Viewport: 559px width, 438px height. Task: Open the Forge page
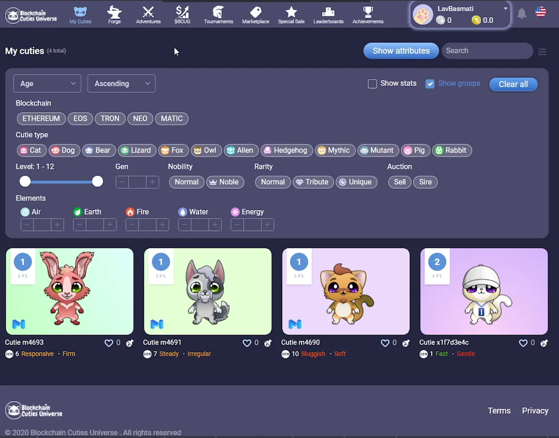[114, 15]
